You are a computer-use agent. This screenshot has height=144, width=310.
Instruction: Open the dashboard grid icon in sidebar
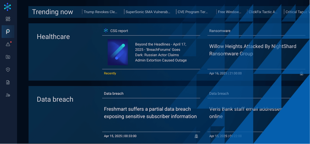8,19
